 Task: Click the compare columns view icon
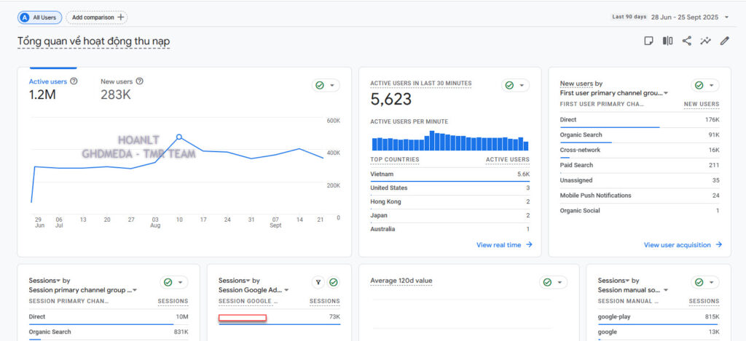(667, 41)
